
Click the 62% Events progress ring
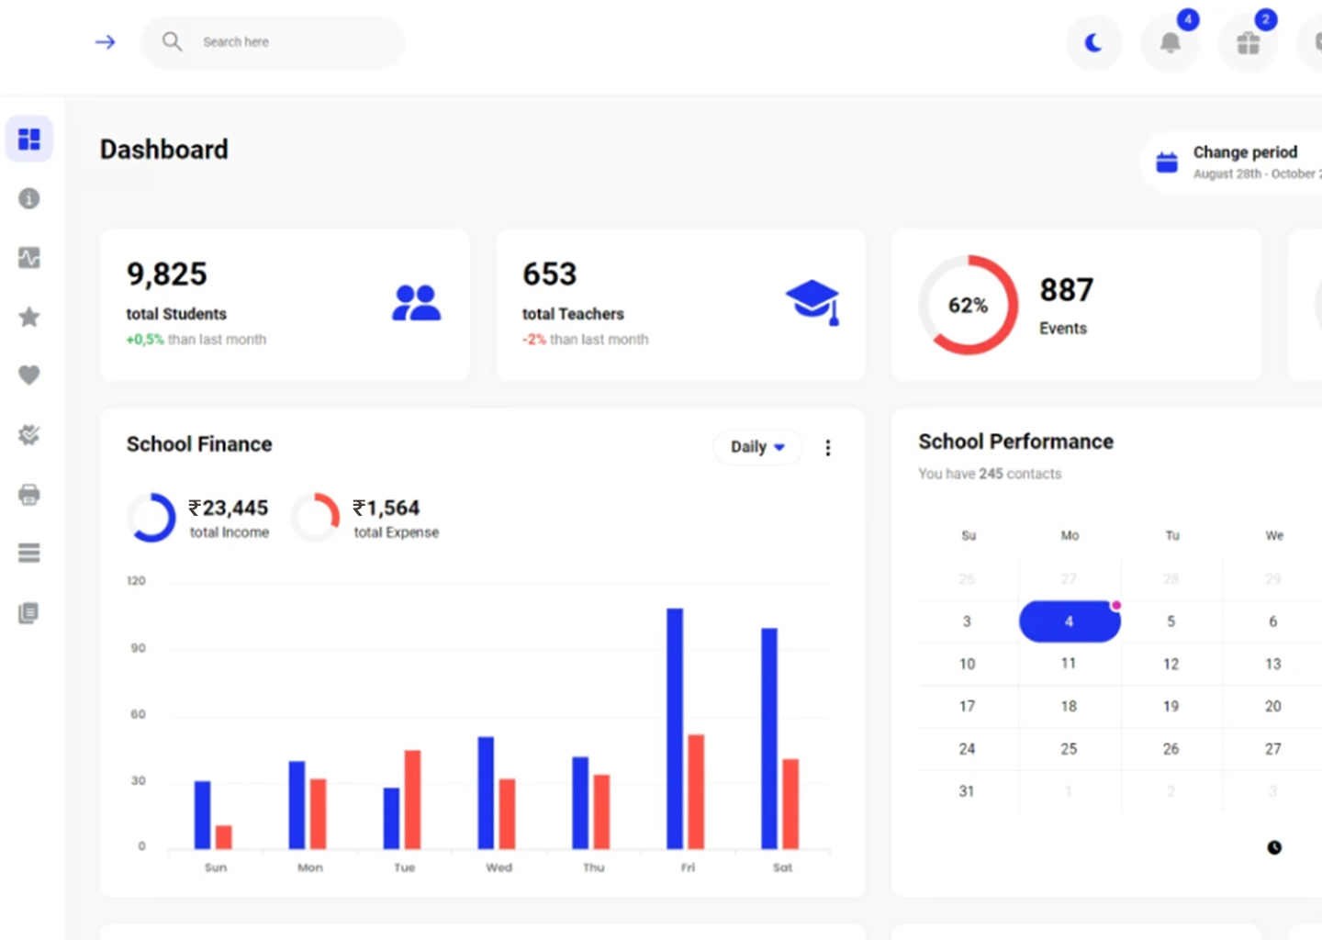969,306
